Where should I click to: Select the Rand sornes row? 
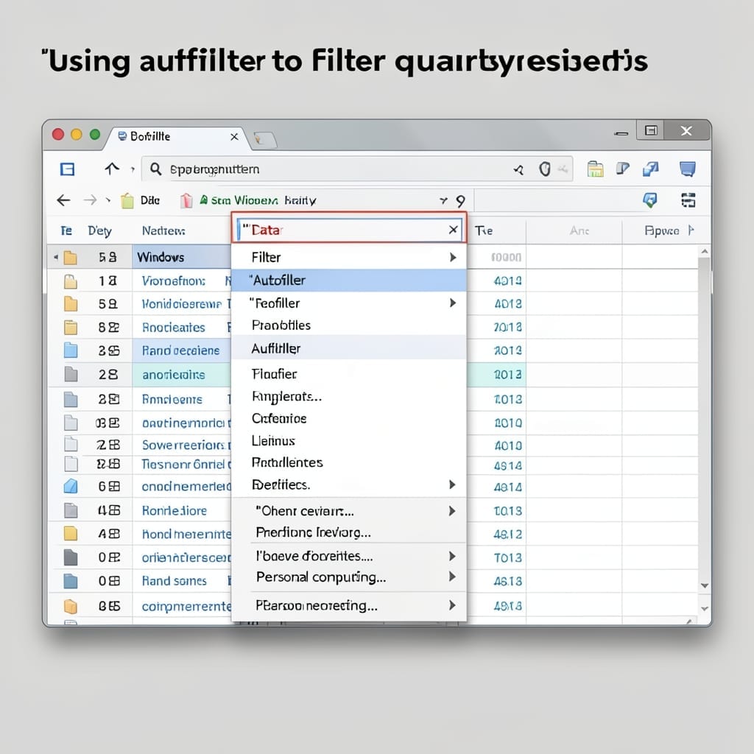[174, 581]
